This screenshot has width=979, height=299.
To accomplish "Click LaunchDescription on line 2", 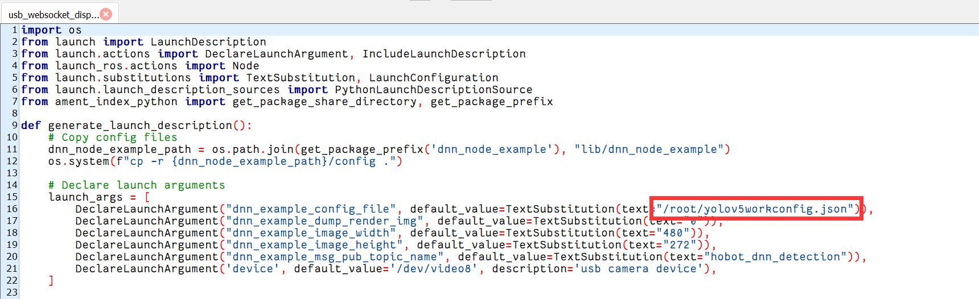I will 208,42.
